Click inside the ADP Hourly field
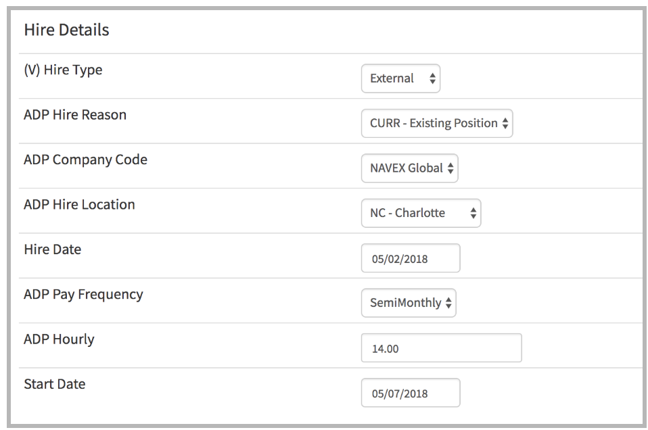 click(x=441, y=347)
